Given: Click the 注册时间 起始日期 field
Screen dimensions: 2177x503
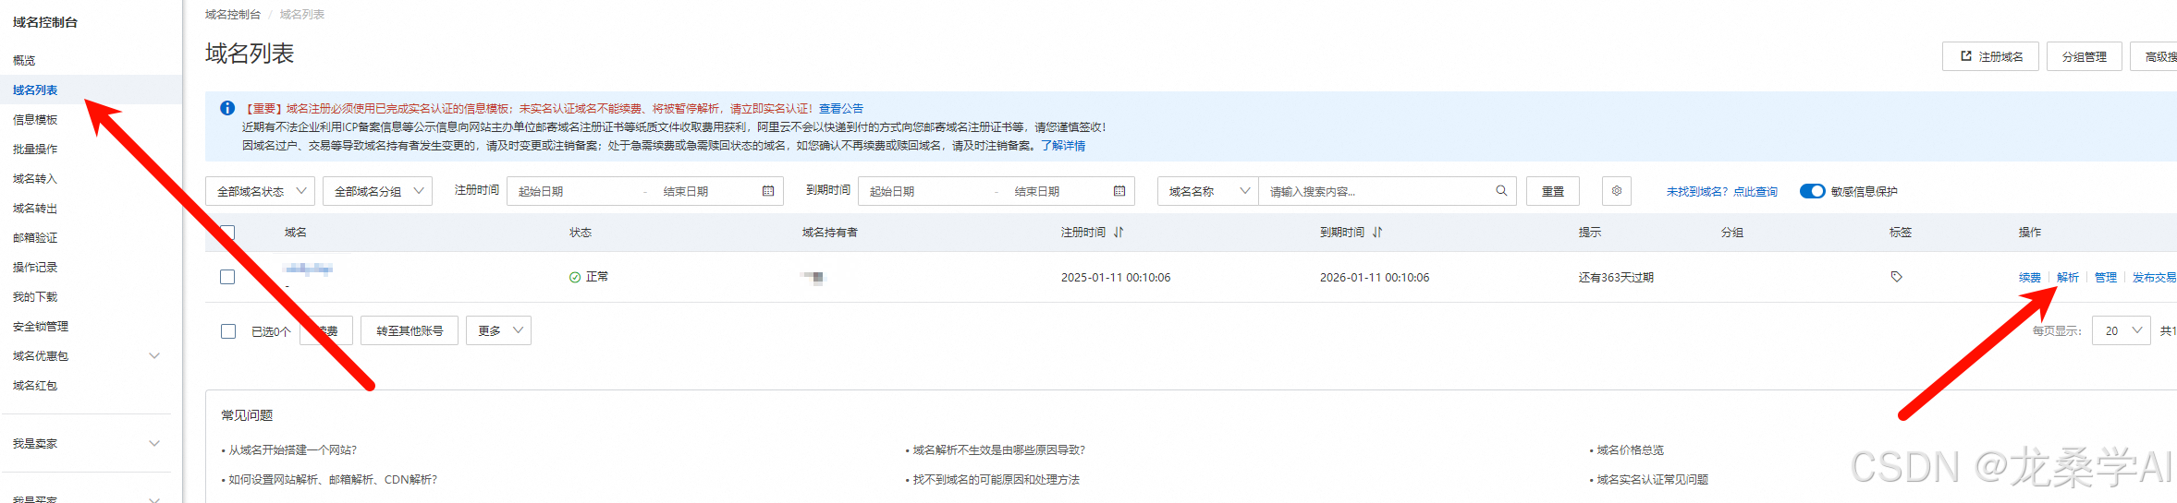Looking at the screenshot, I should pyautogui.click(x=573, y=191).
